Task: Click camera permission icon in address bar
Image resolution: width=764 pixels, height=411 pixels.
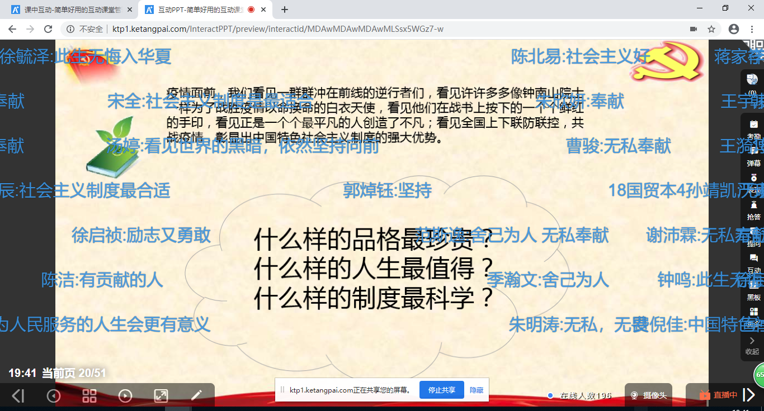Action: coord(694,29)
